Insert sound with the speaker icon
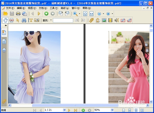154x113 pixels. (117, 20)
